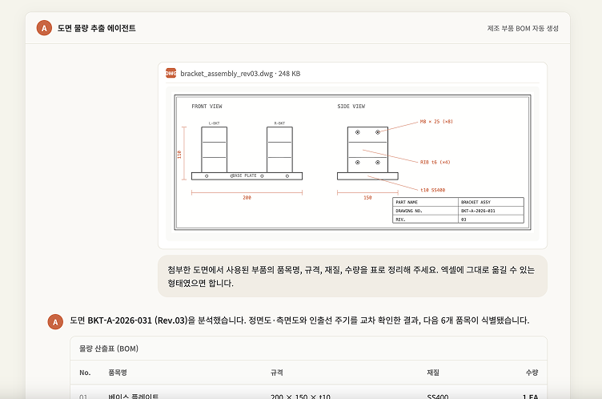This screenshot has height=399, width=602.
Task: Click the 150 dimension in side view
Action: pyautogui.click(x=367, y=198)
